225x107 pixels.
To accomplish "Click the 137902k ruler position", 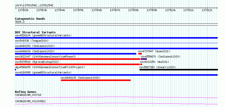I will tap(23, 10).
